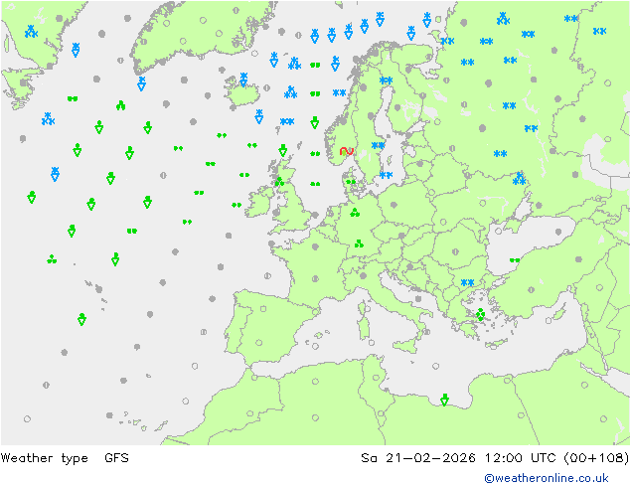Select green rain symbol over the Aegean Sea
The height and width of the screenshot is (487, 630).
coord(480,314)
